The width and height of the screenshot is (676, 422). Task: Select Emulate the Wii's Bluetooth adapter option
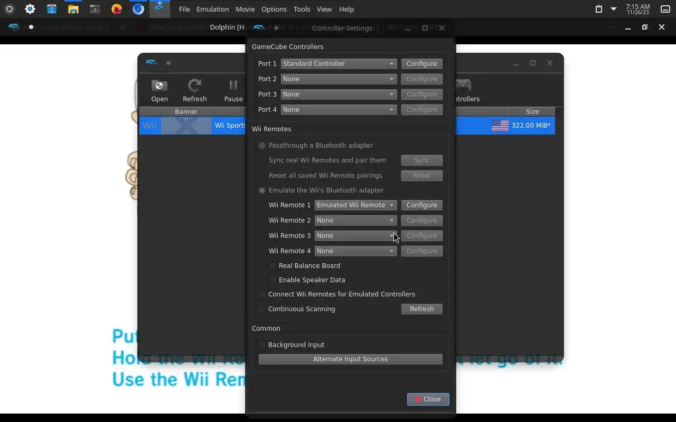pyautogui.click(x=262, y=190)
